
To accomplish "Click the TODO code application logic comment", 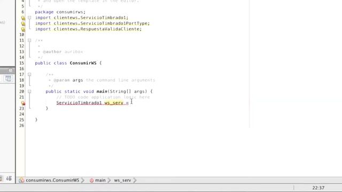I will 103,97.
